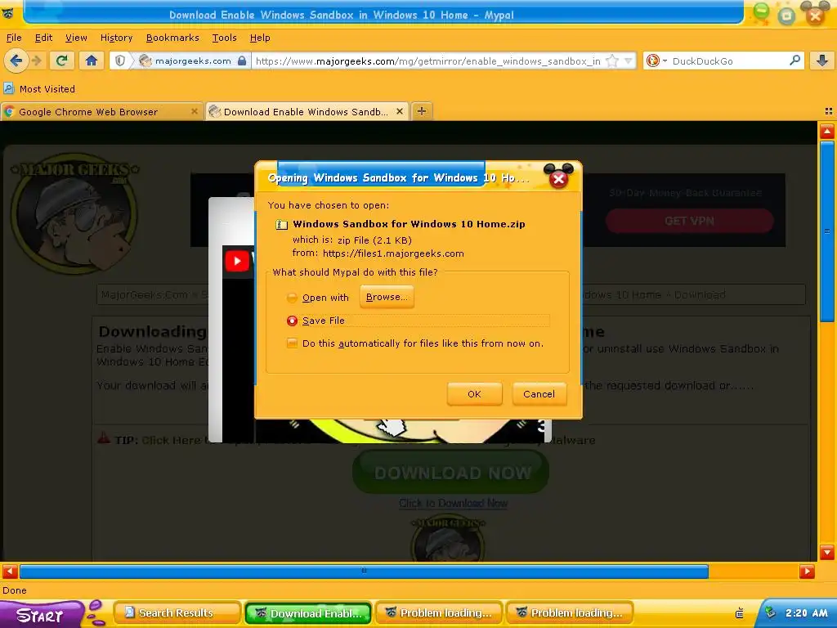
Task: Open the Help menu
Action: 260,38
